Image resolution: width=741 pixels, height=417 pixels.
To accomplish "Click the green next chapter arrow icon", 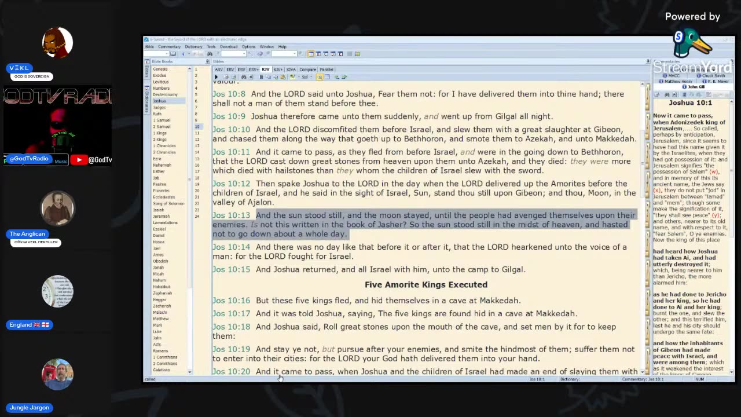I will (344, 77).
